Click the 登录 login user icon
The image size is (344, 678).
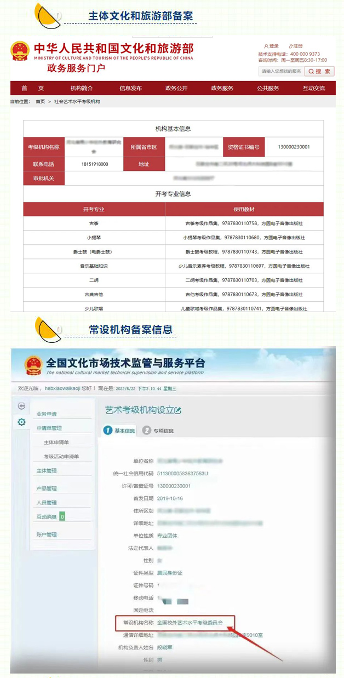click(266, 46)
